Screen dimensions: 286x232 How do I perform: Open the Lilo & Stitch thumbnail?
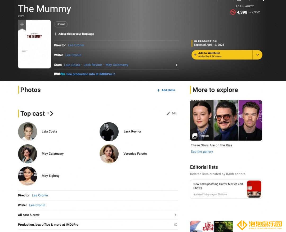(x=202, y=226)
